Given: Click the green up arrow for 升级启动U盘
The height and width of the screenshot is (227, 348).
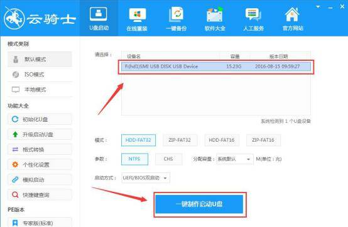Looking at the screenshot, I should tap(15, 134).
